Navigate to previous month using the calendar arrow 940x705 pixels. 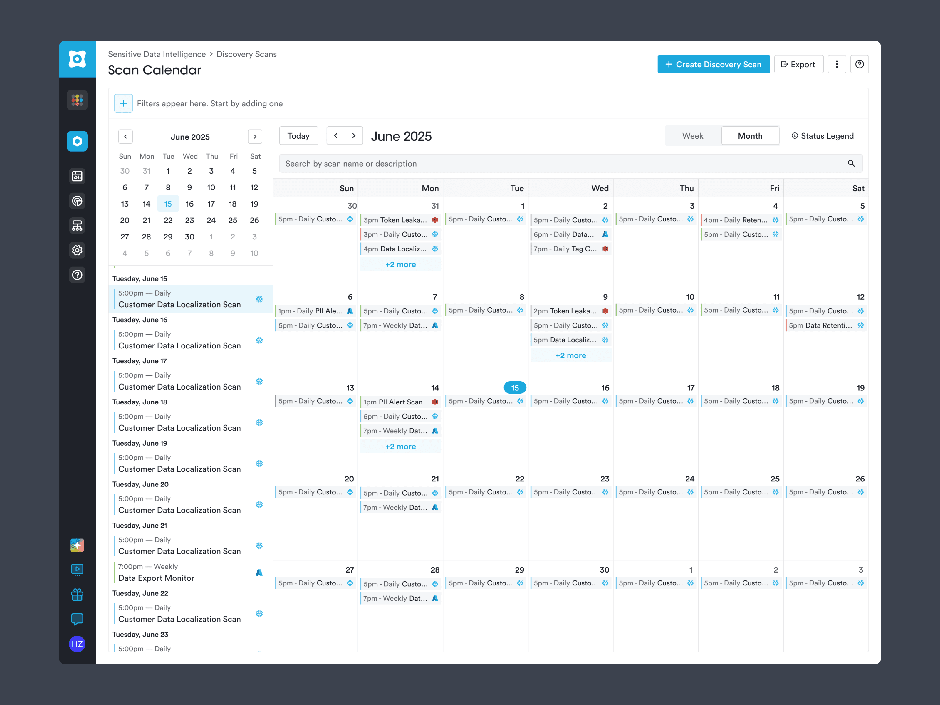[x=125, y=136]
